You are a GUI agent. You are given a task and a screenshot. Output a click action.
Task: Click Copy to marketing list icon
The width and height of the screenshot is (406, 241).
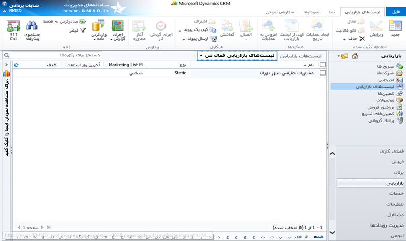tap(292, 26)
